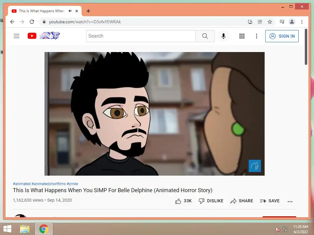Go back to the previous page
Viewport: 314px width, 235px height.
[12, 22]
